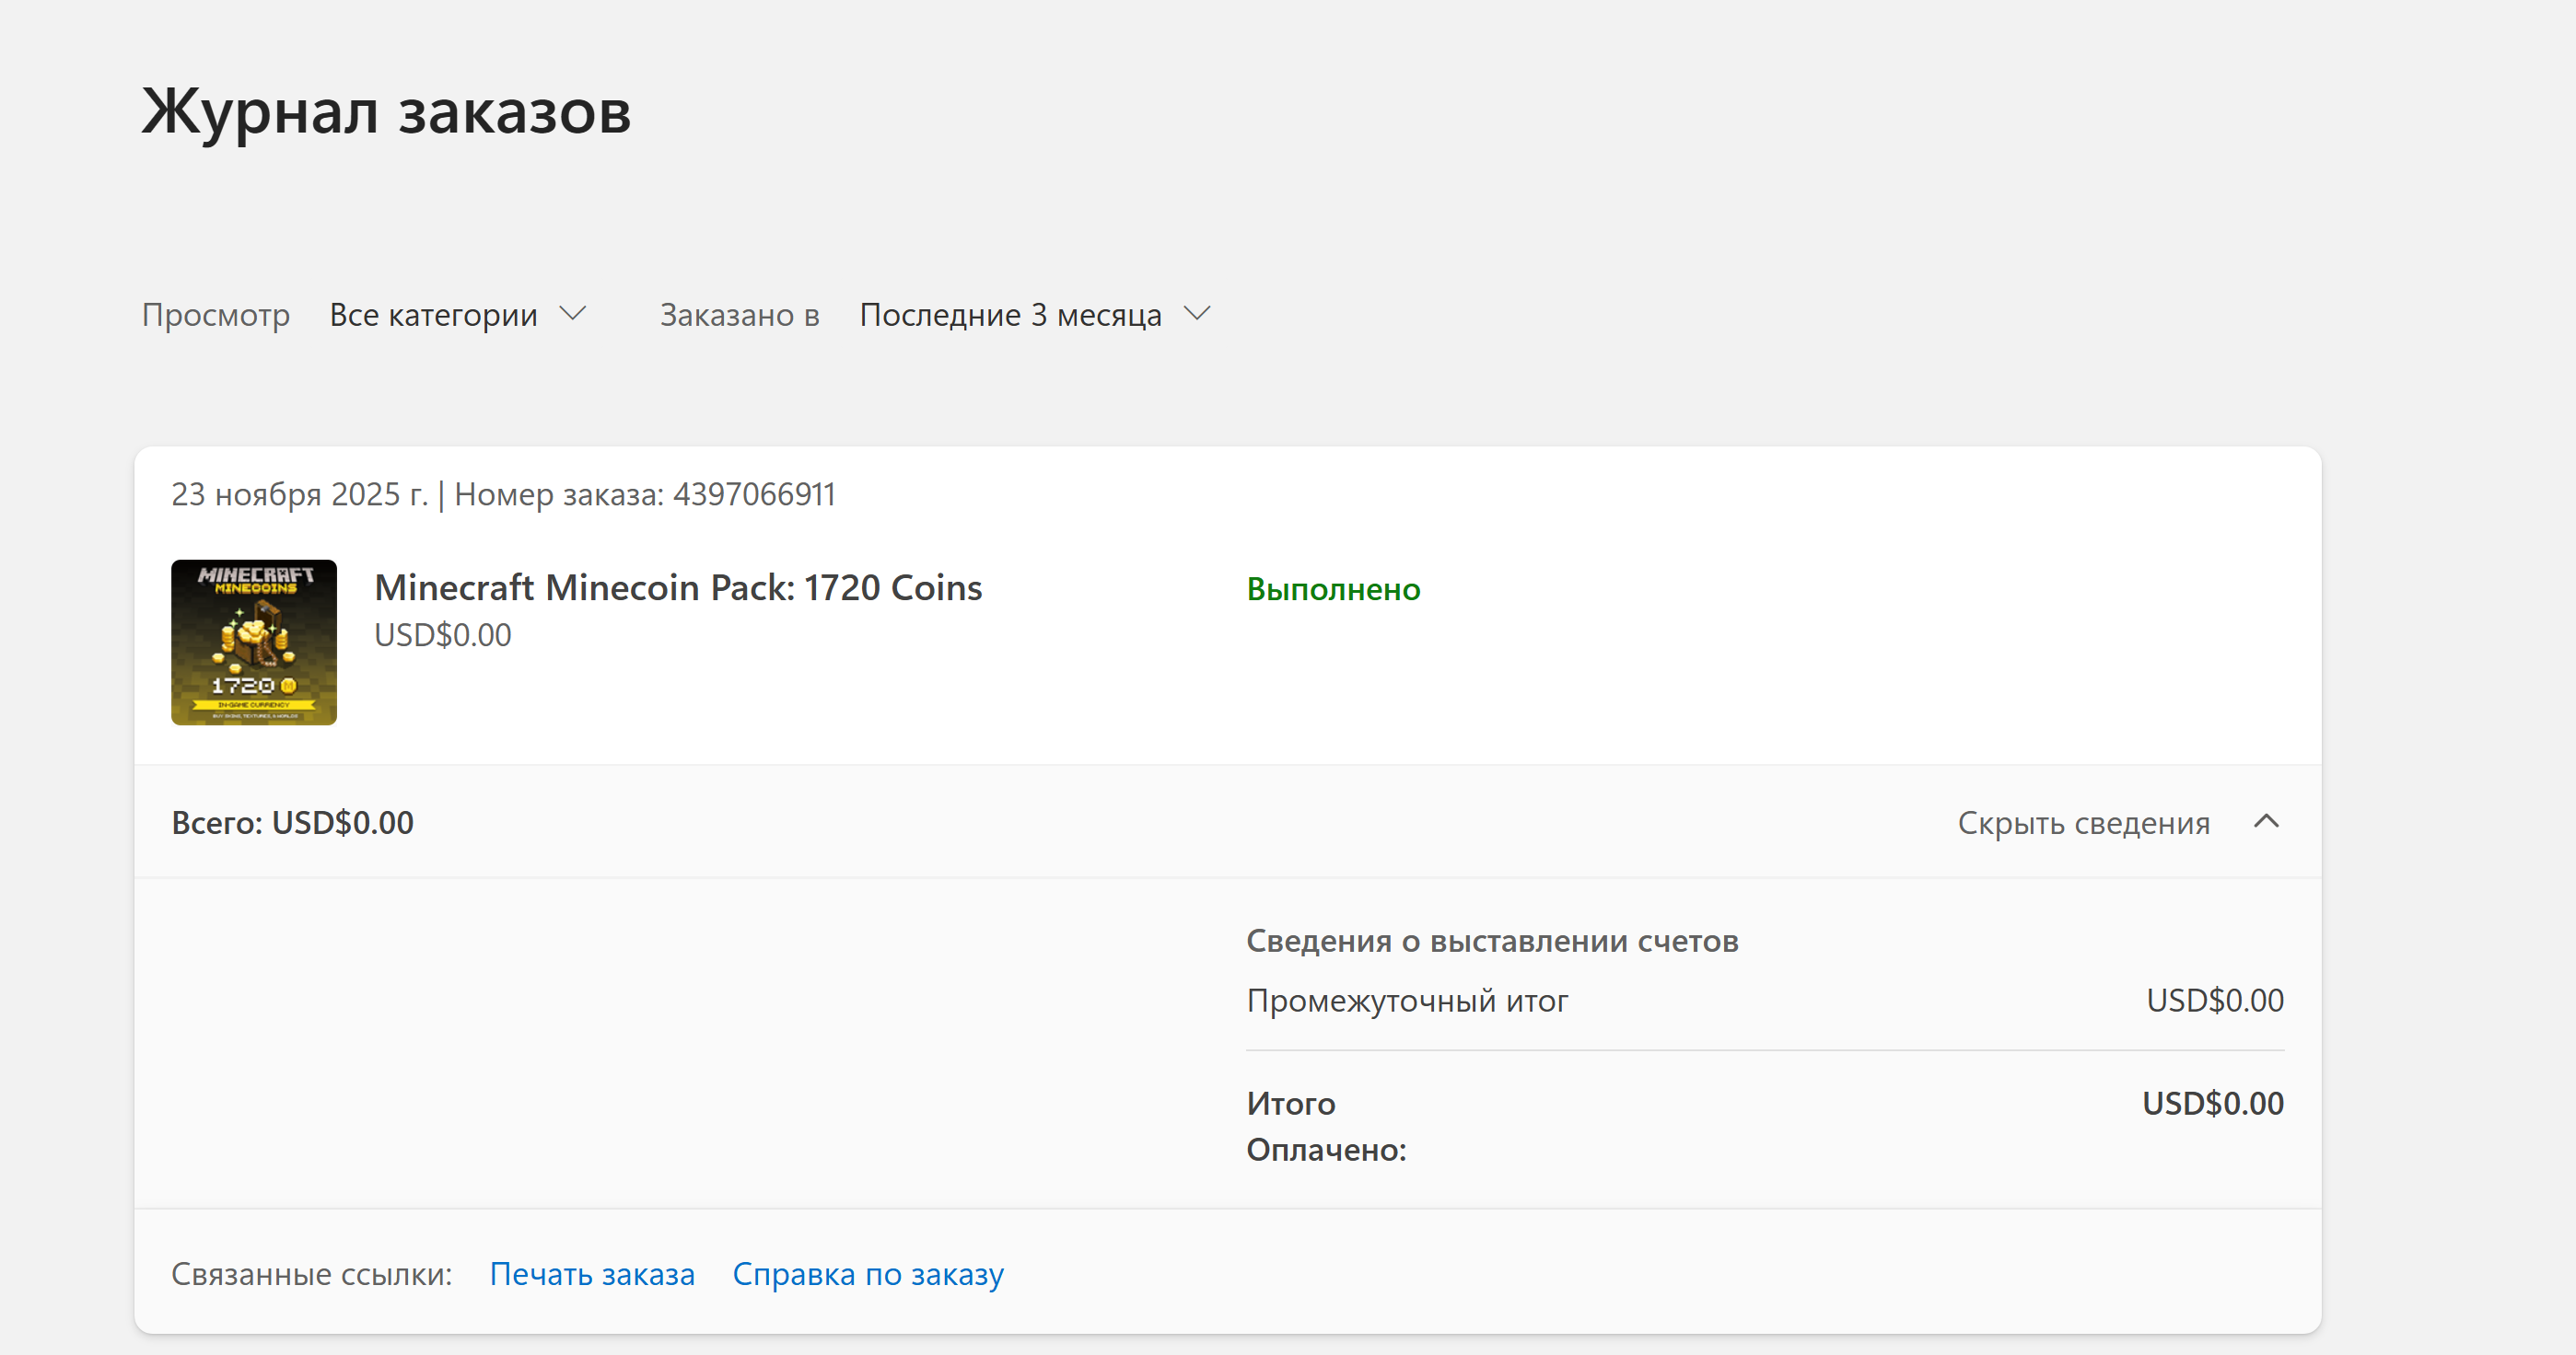Select order header '23 ноября 2025 г. | Номер заказа: 4397066911'
This screenshot has width=2576, height=1355.
[503, 494]
